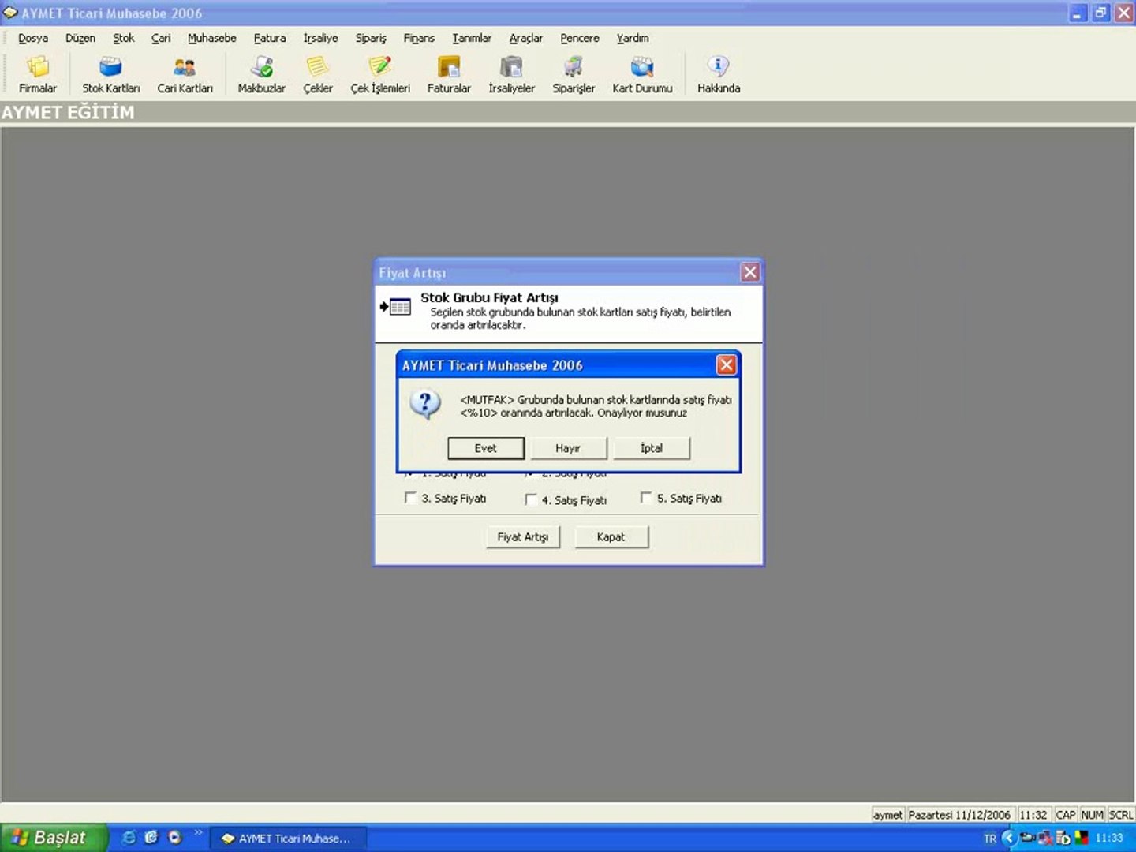This screenshot has width=1136, height=852.
Task: Click the '11:32' status bar time
Action: coord(1033,815)
